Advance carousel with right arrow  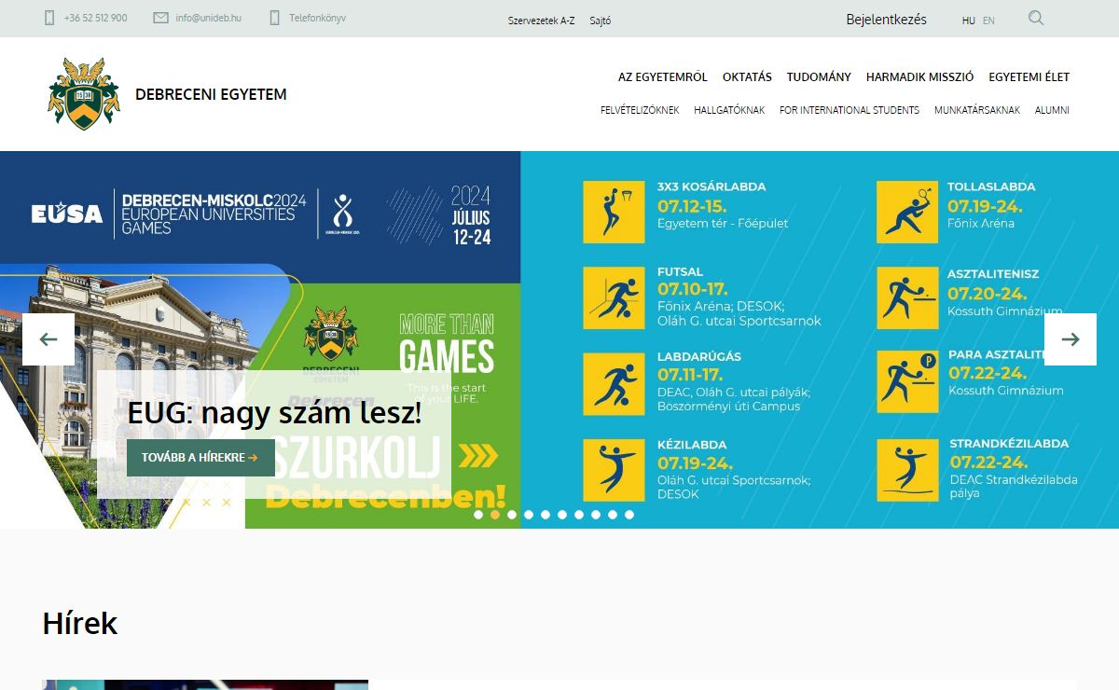pyautogui.click(x=1071, y=339)
